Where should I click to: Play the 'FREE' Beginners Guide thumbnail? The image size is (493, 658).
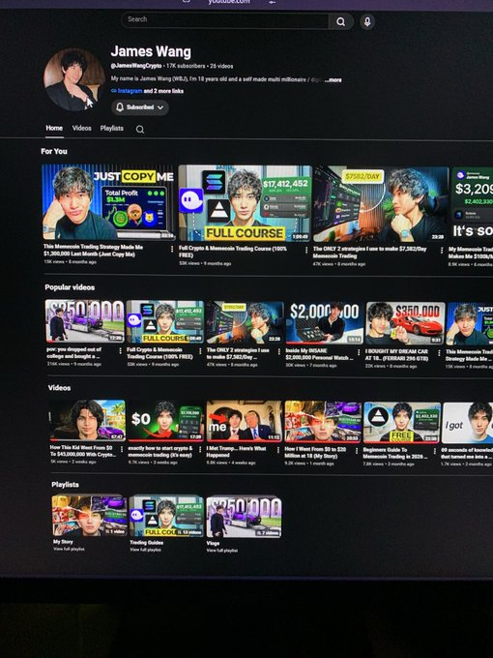point(402,423)
